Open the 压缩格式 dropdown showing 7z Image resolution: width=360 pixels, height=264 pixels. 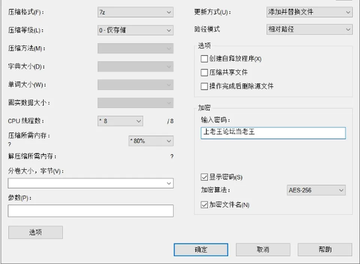pos(135,12)
